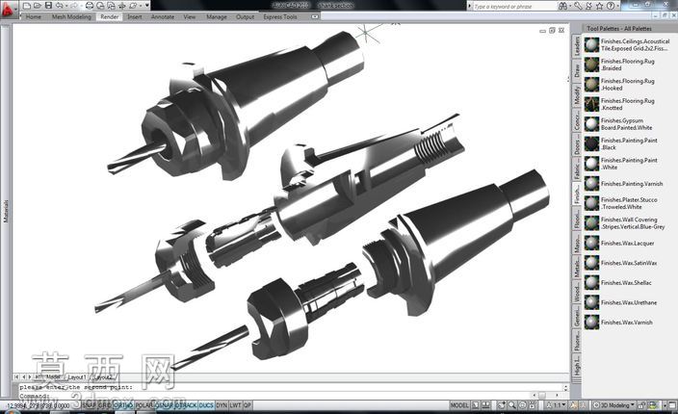The height and width of the screenshot is (414, 678).
Task: Open the Output ribbon tab
Action: click(x=245, y=17)
